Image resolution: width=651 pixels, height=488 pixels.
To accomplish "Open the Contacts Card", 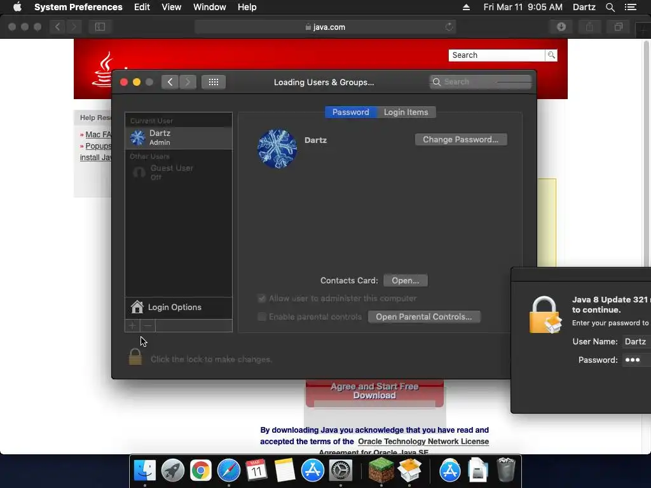I will click(x=406, y=281).
